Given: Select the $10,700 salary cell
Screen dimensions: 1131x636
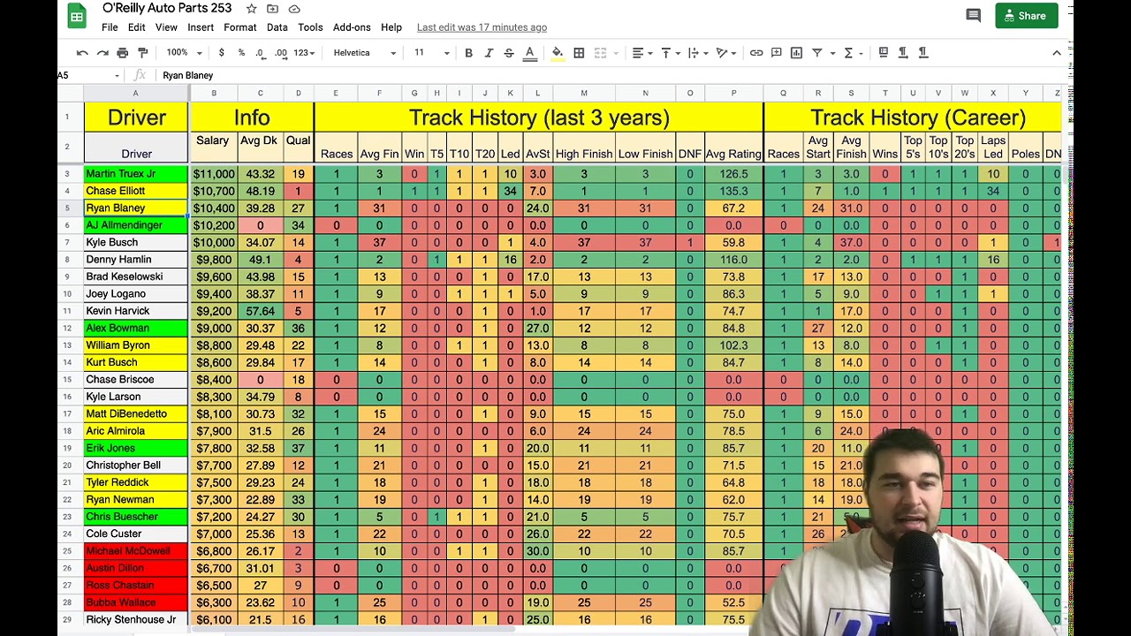Looking at the screenshot, I should pos(213,191).
